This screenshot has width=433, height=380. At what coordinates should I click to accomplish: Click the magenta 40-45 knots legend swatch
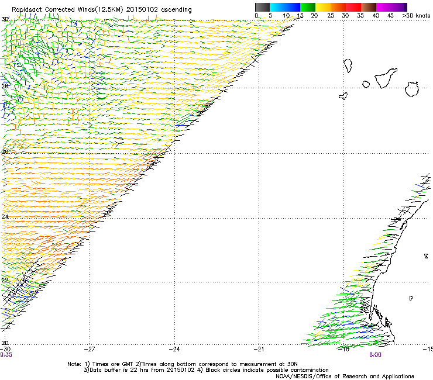coord(384,7)
